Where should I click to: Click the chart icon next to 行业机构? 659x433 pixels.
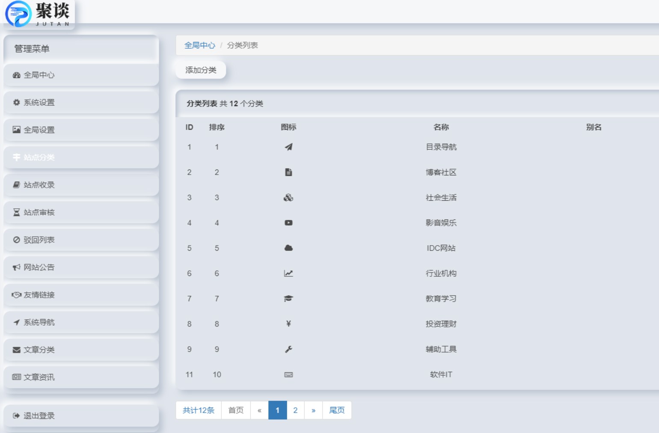coord(289,273)
